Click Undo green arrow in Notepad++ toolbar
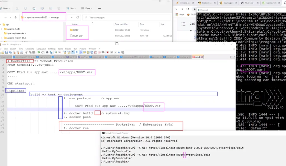Image resolution: width=286 pixels, height=166 pixels. click(x=39, y=52)
